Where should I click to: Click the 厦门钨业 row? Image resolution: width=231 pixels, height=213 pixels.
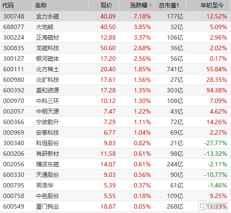(115, 206)
